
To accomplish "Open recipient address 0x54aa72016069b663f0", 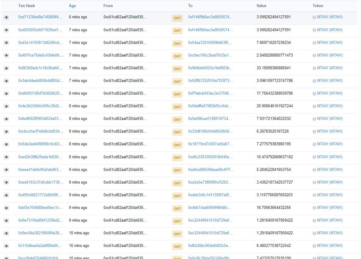I will click(210, 43).
